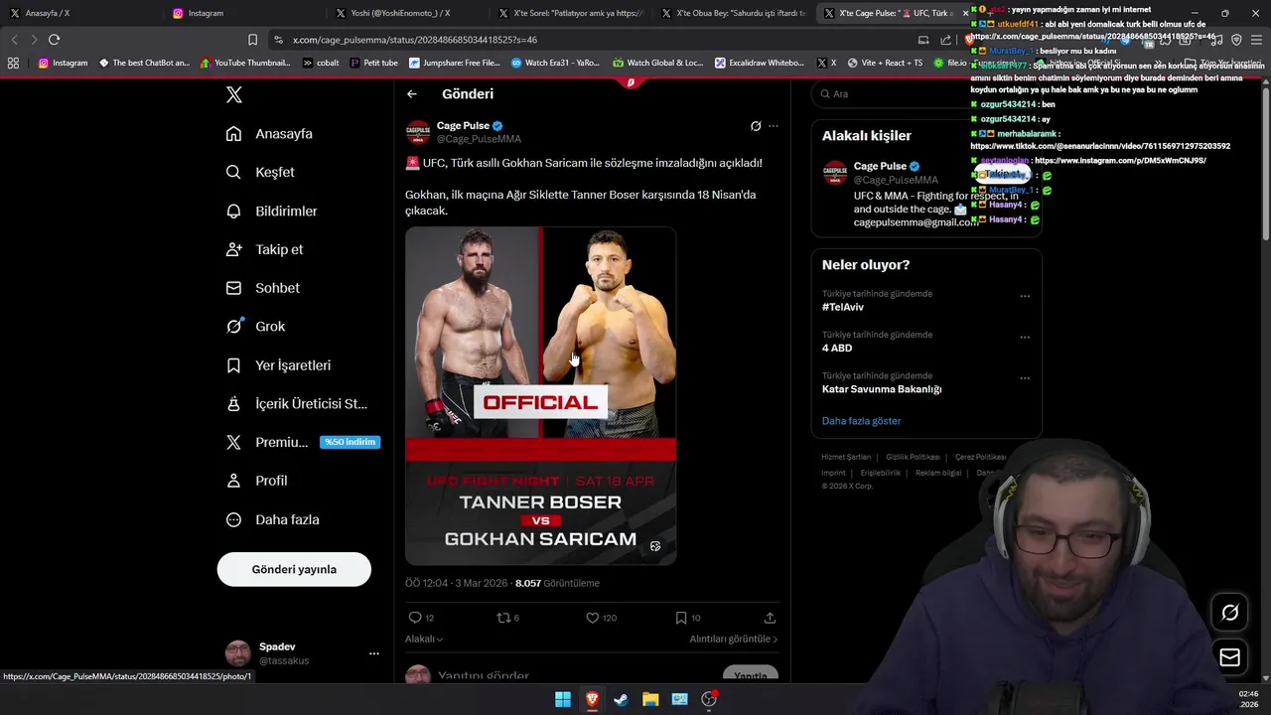The image size is (1271, 715).
Task: Go back with the Gönderi arrow
Action: (x=412, y=94)
